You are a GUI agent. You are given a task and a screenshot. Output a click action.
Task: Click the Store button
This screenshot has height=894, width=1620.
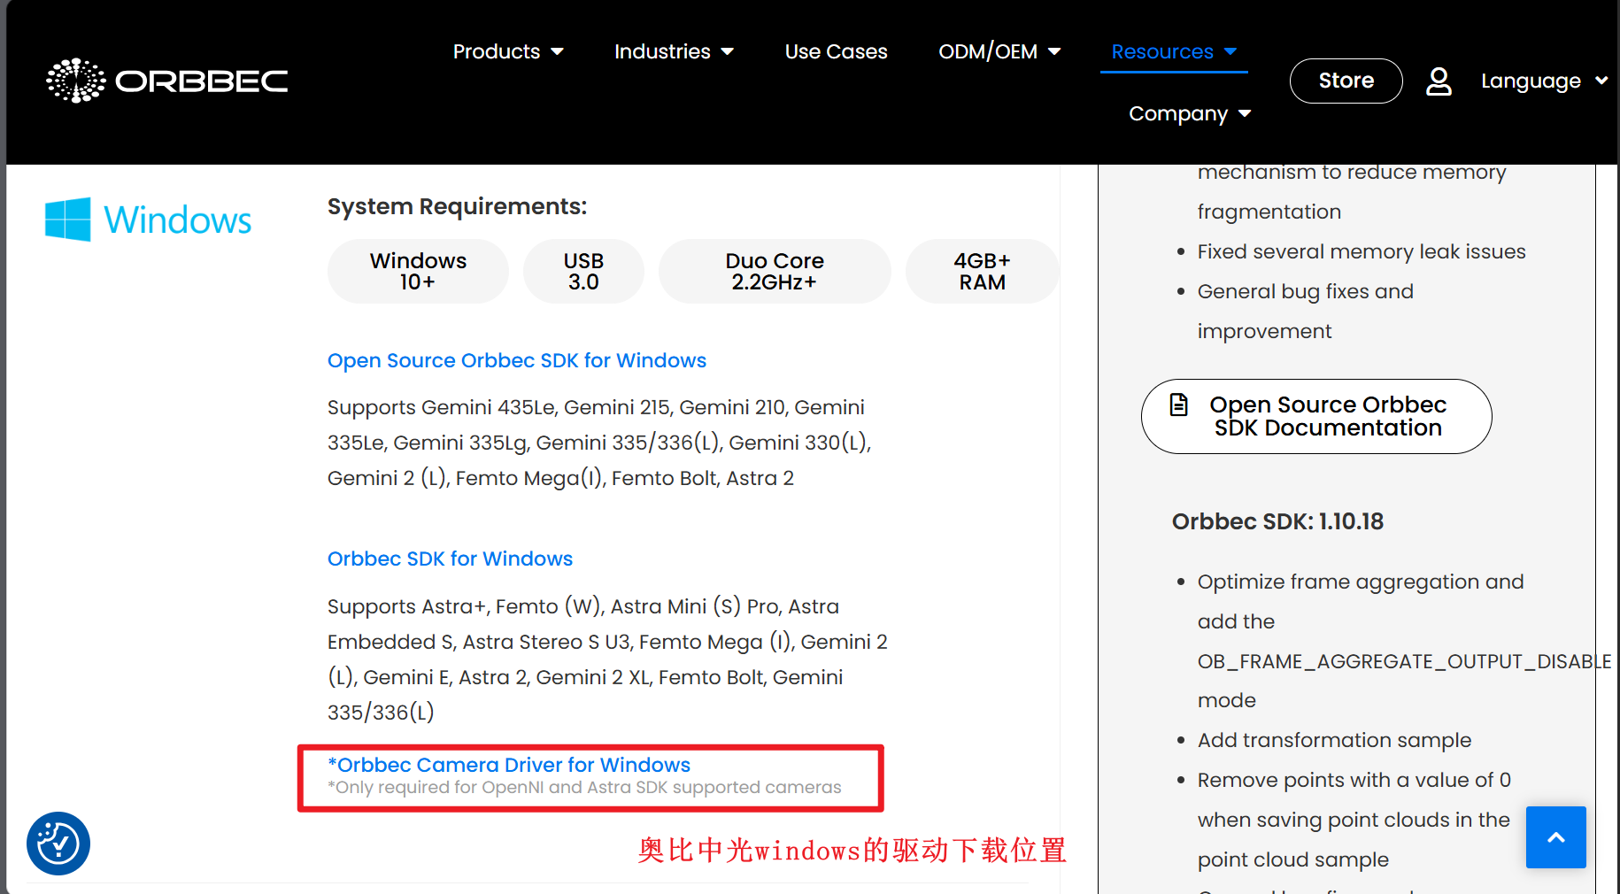1346,81
